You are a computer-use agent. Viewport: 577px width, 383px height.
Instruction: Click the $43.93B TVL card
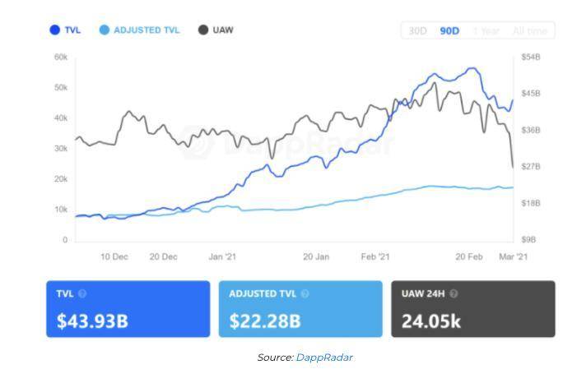point(128,309)
